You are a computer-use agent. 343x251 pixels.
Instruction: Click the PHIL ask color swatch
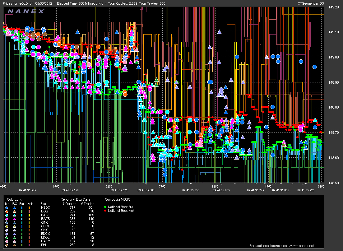29,245
